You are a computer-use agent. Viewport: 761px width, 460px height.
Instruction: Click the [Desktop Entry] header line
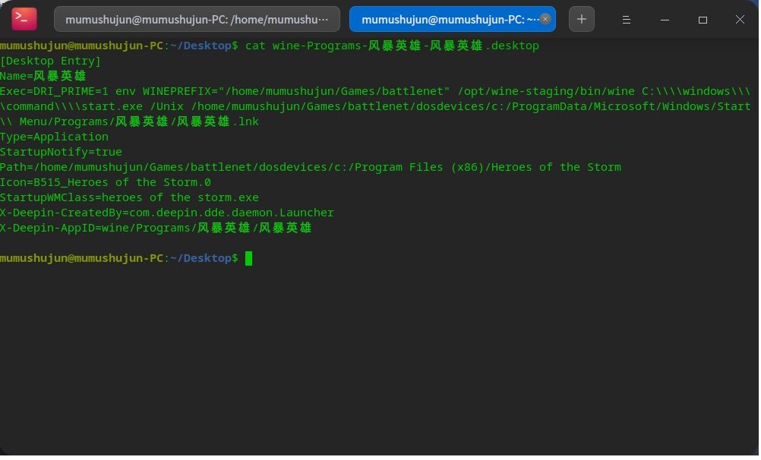[x=51, y=61]
